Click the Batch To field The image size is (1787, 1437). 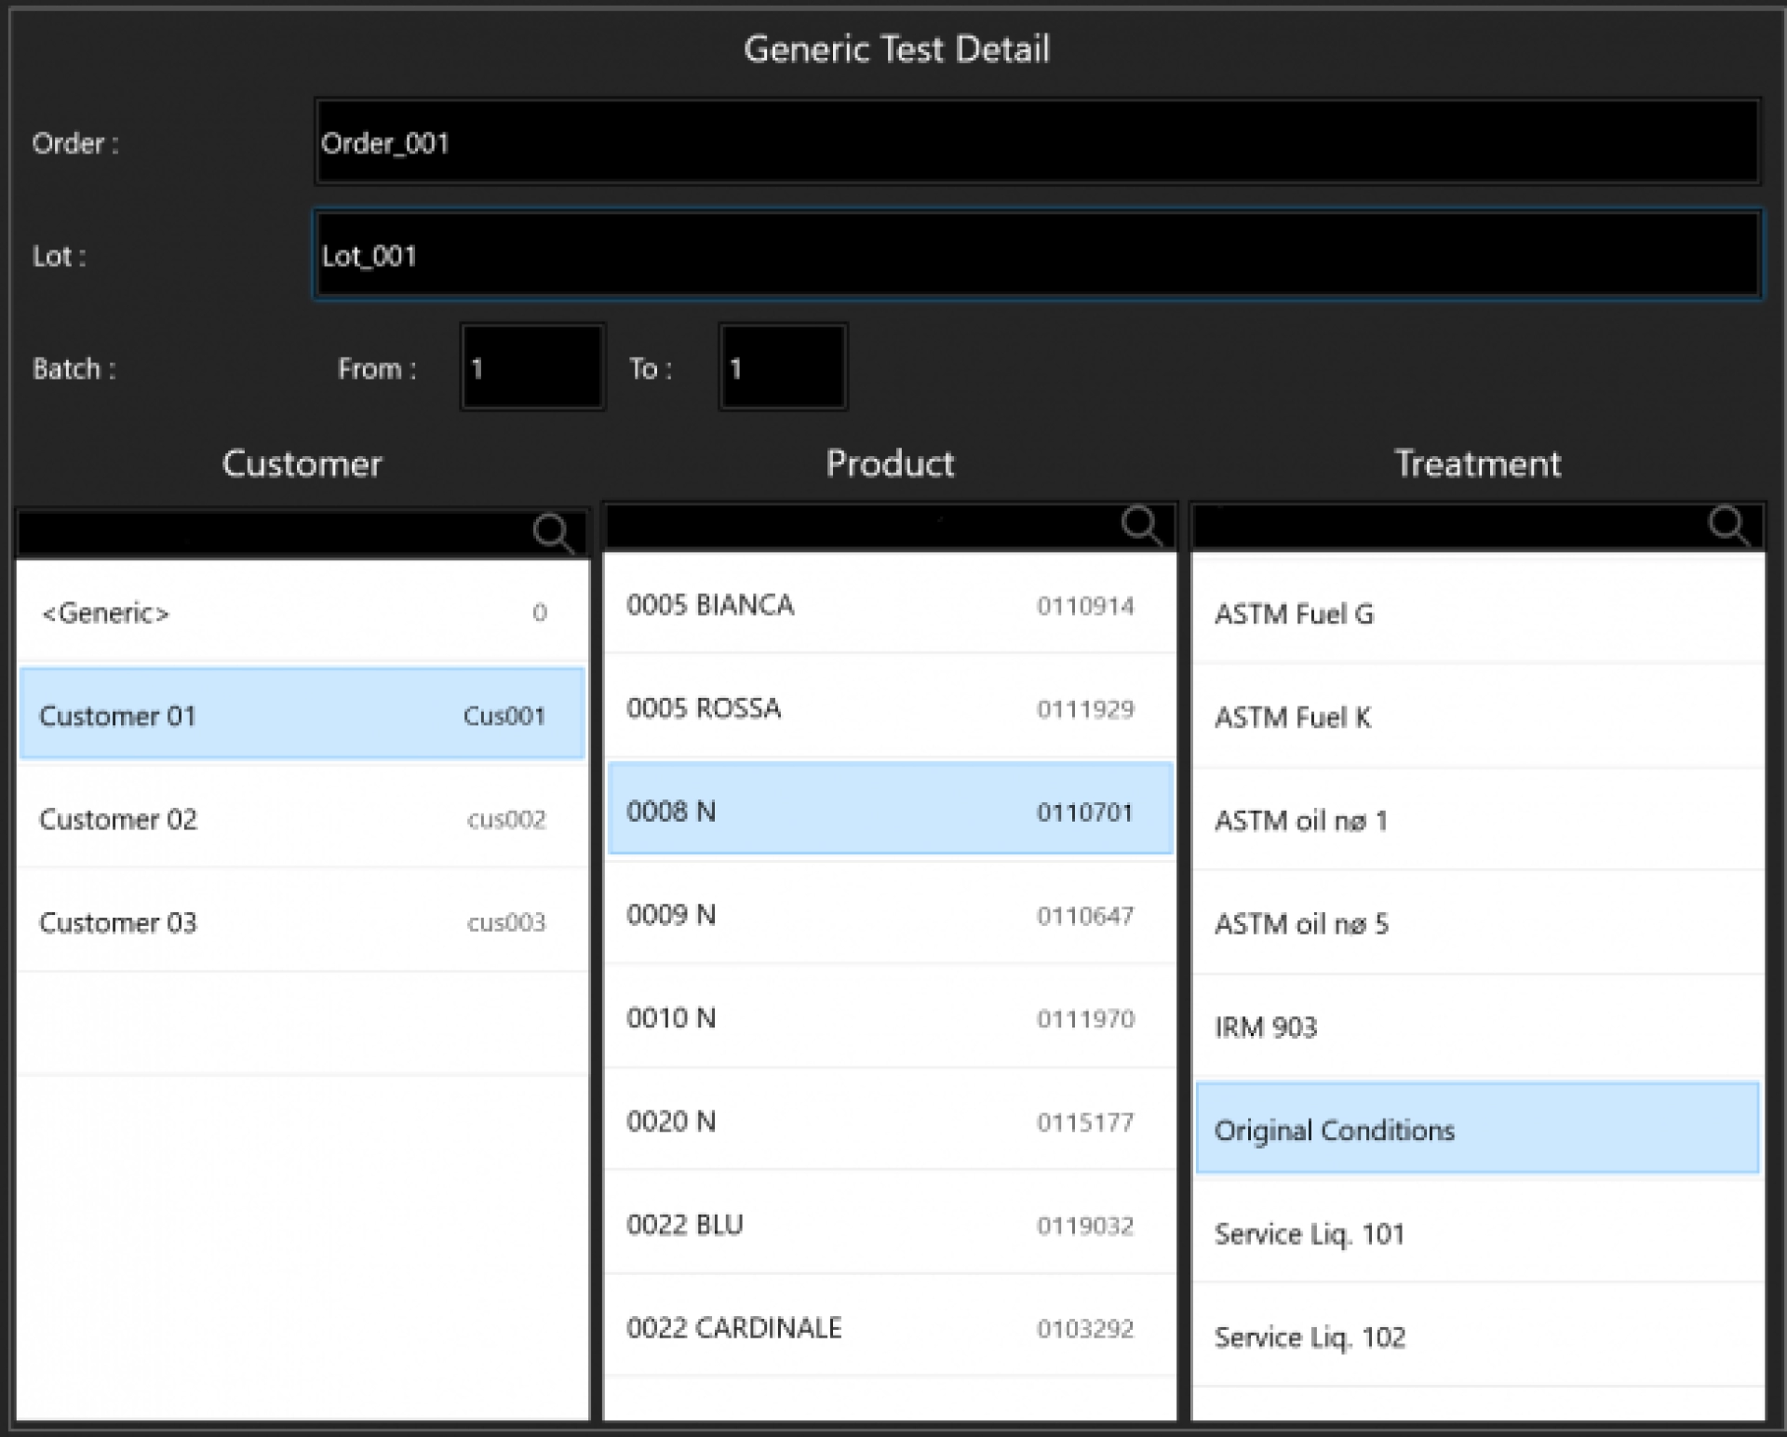pyautogui.click(x=782, y=368)
